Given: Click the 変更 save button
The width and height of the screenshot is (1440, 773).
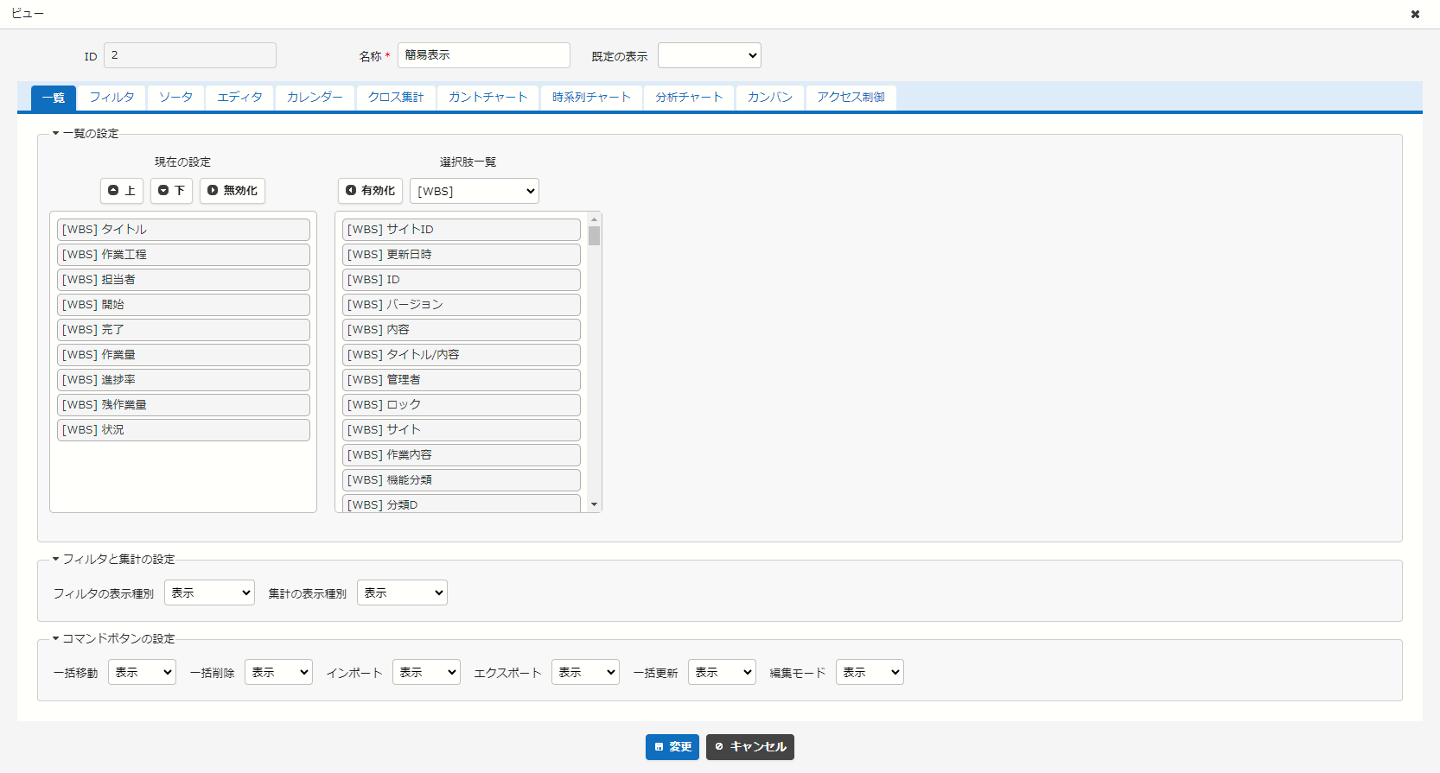Looking at the screenshot, I should coord(672,747).
